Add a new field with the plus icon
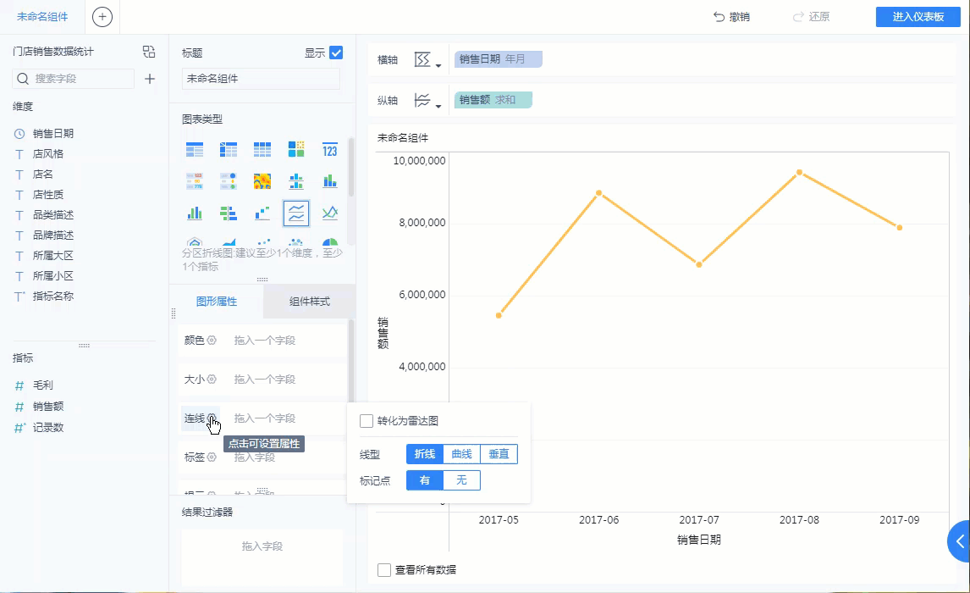Image resolution: width=970 pixels, height=593 pixels. (x=149, y=79)
